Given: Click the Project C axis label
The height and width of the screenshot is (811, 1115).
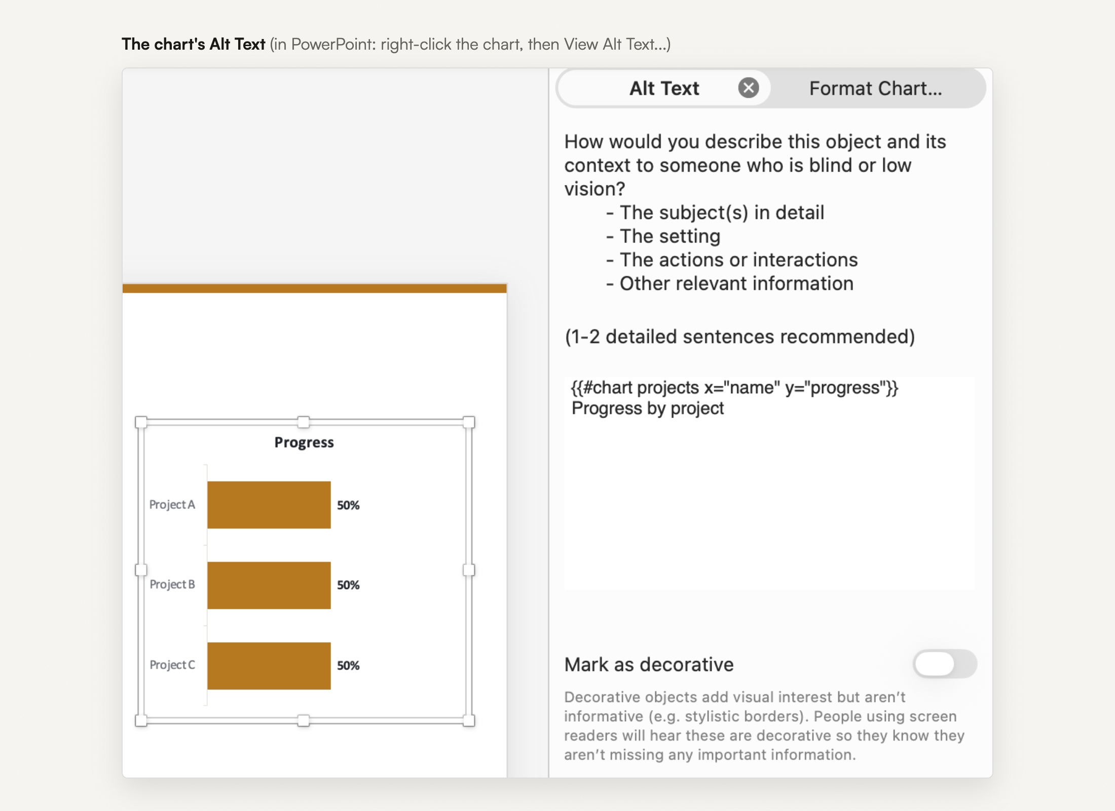Looking at the screenshot, I should [172, 665].
